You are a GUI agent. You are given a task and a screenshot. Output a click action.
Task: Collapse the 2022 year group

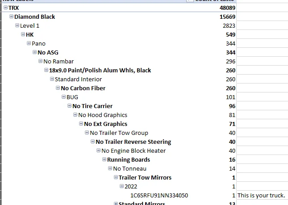coord(121,186)
